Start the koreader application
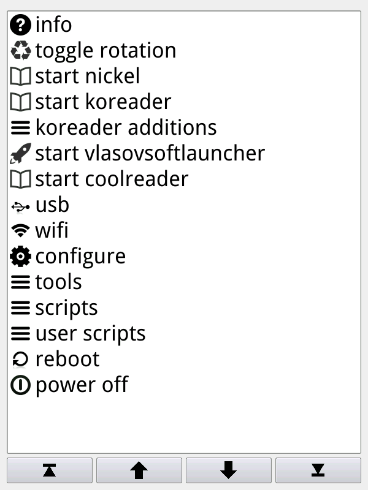The height and width of the screenshot is (490, 368). tap(102, 102)
